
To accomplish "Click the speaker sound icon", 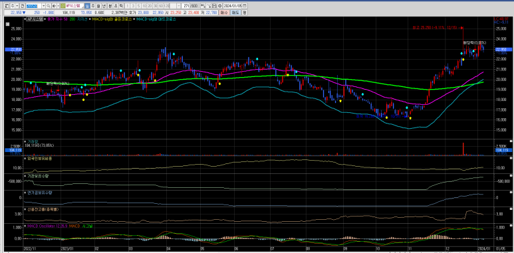I will [x=53, y=6].
